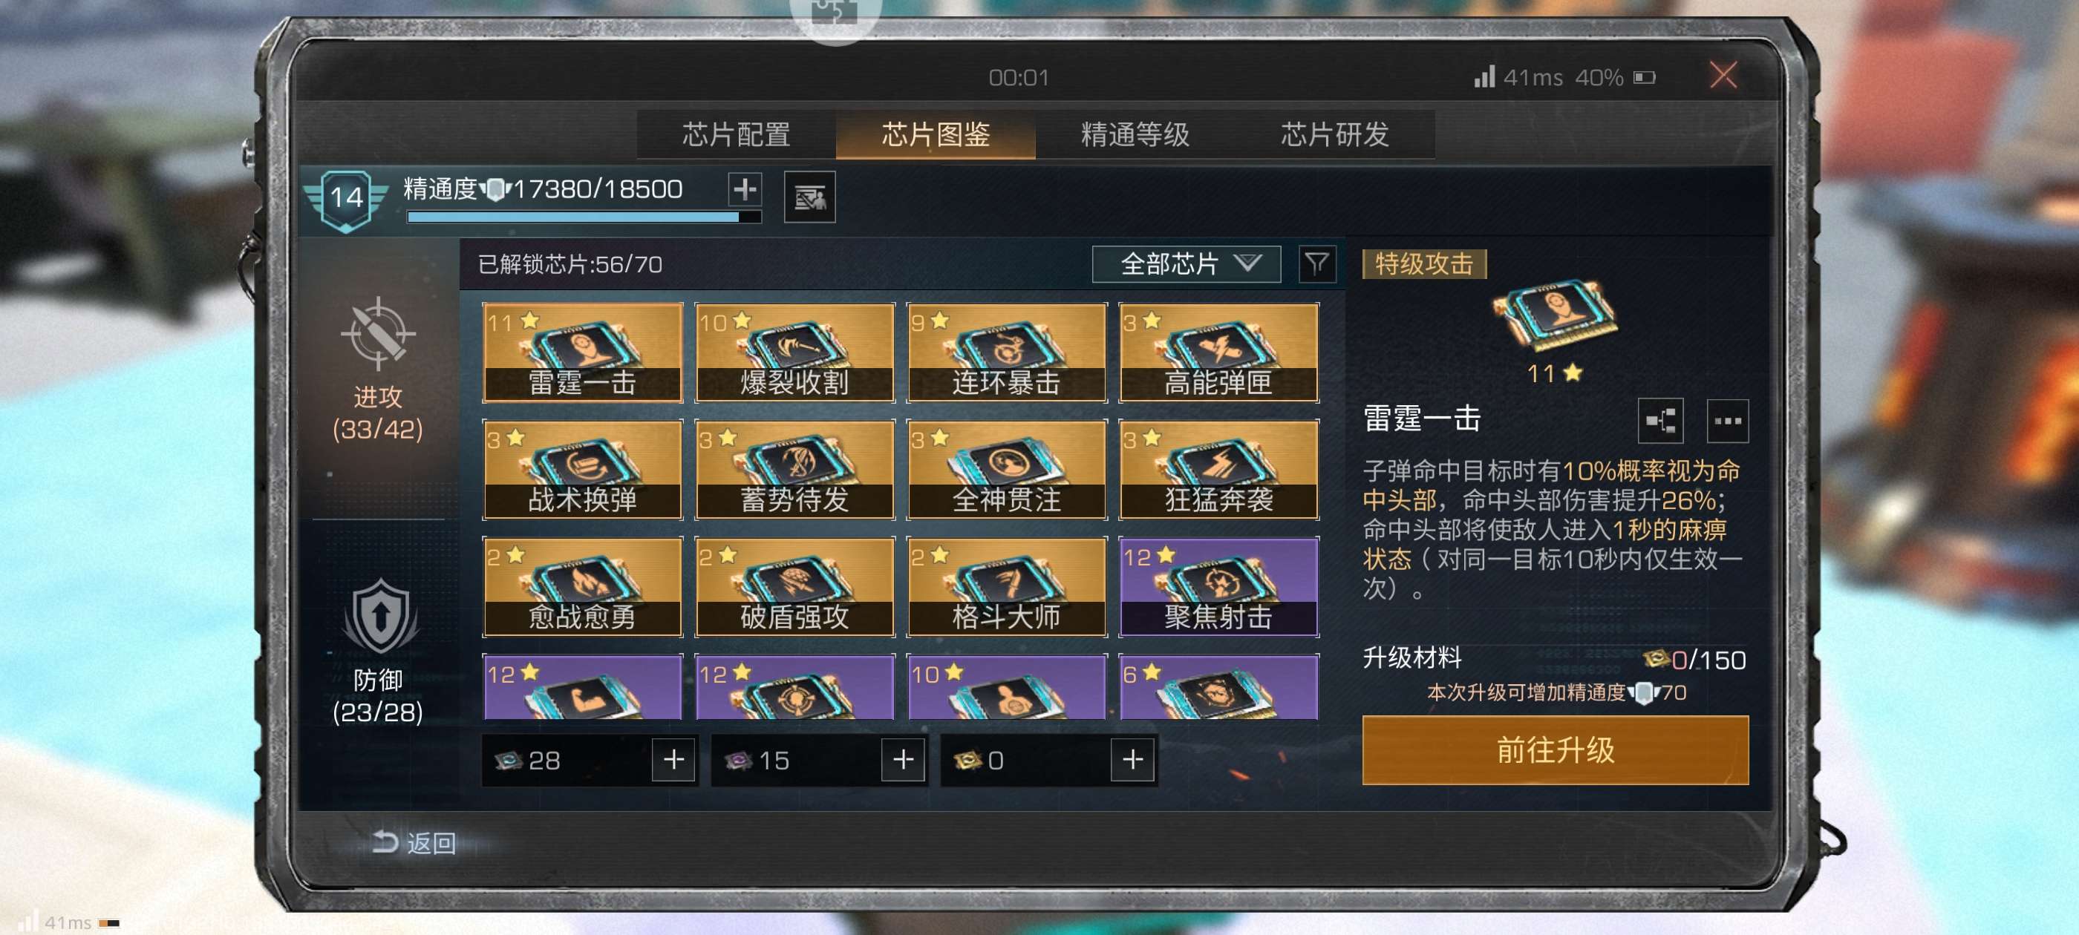Screen dimensions: 2079x935
Task: Add more purple chip material (15)
Action: click(902, 759)
